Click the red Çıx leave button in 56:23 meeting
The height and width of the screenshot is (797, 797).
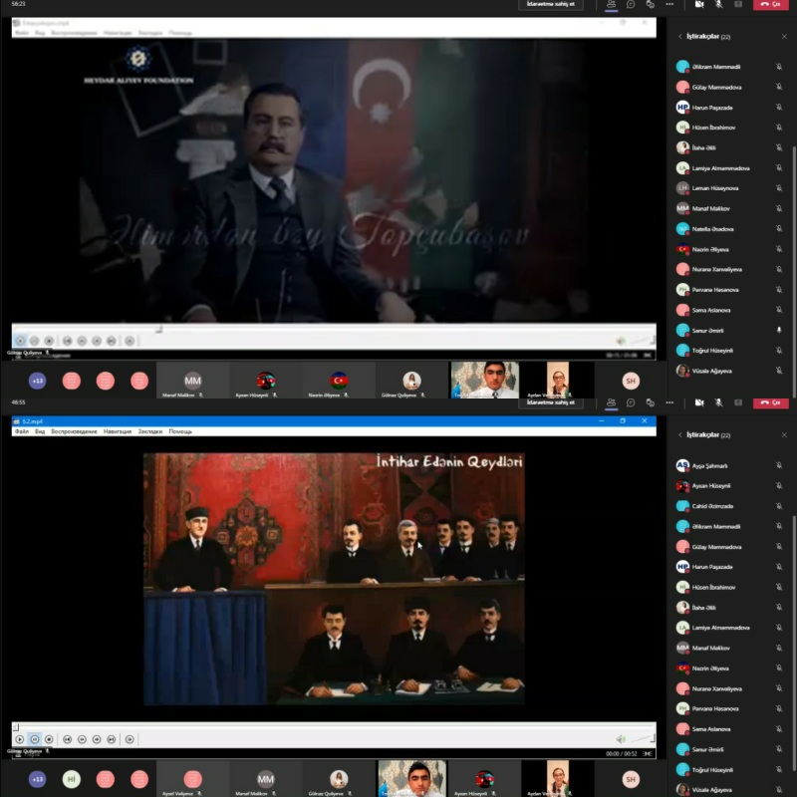coord(770,4)
